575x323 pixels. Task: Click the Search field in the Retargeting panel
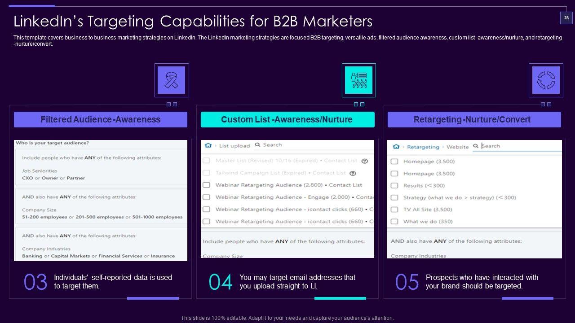point(519,146)
